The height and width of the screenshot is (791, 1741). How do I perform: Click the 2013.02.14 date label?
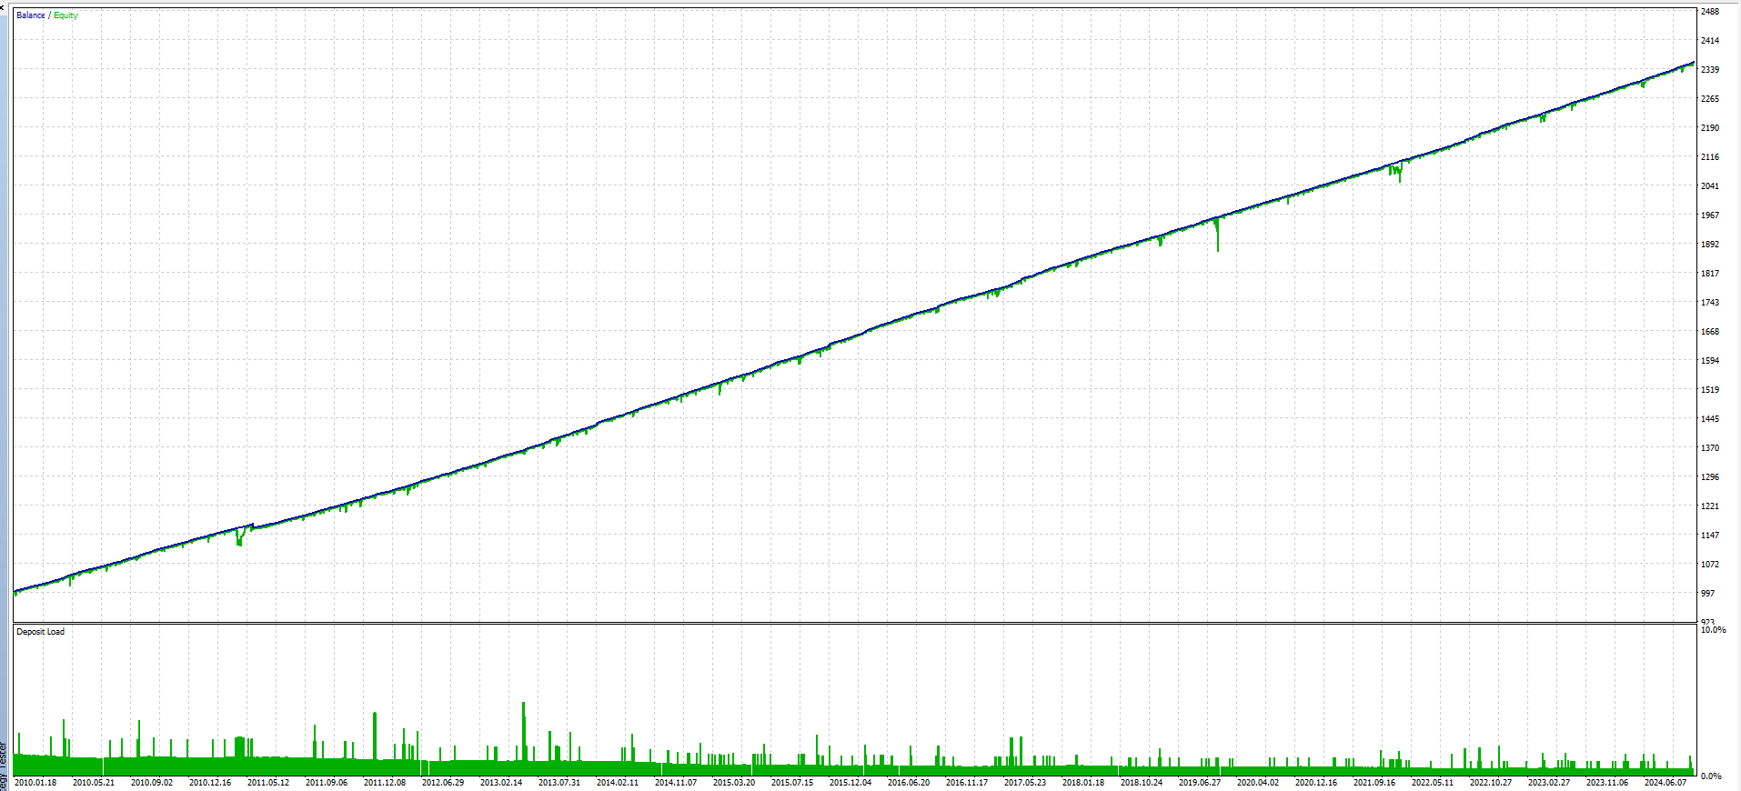coord(501,783)
